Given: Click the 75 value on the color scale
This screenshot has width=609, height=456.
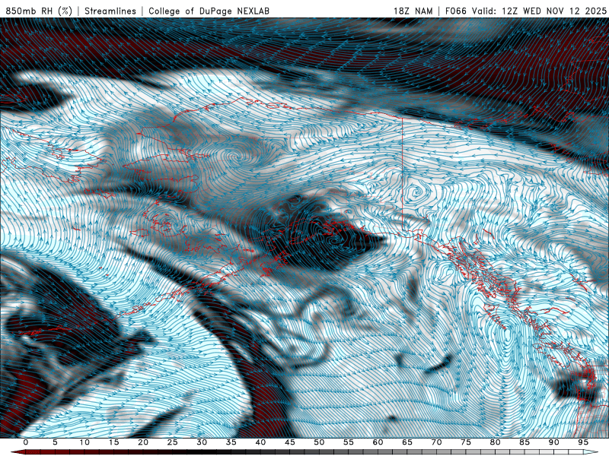Looking at the screenshot, I should point(466,442).
